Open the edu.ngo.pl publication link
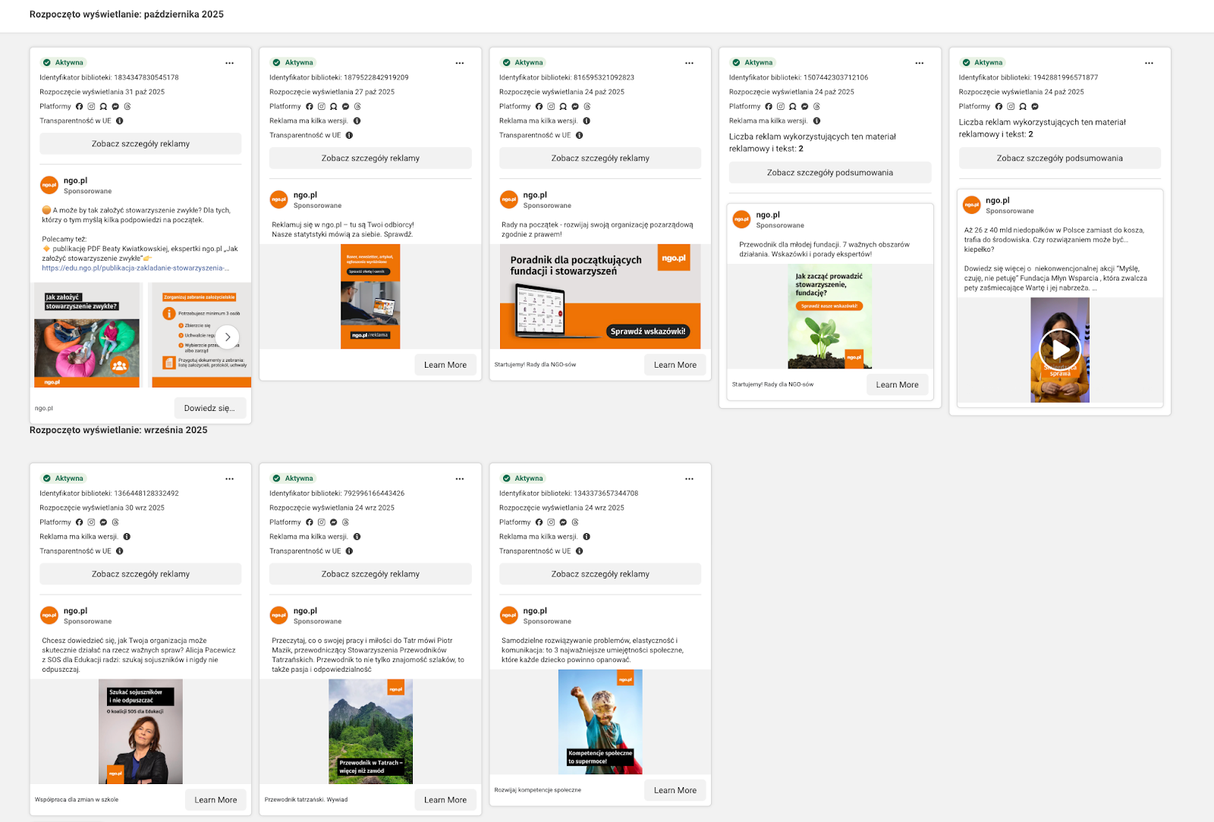 135,268
